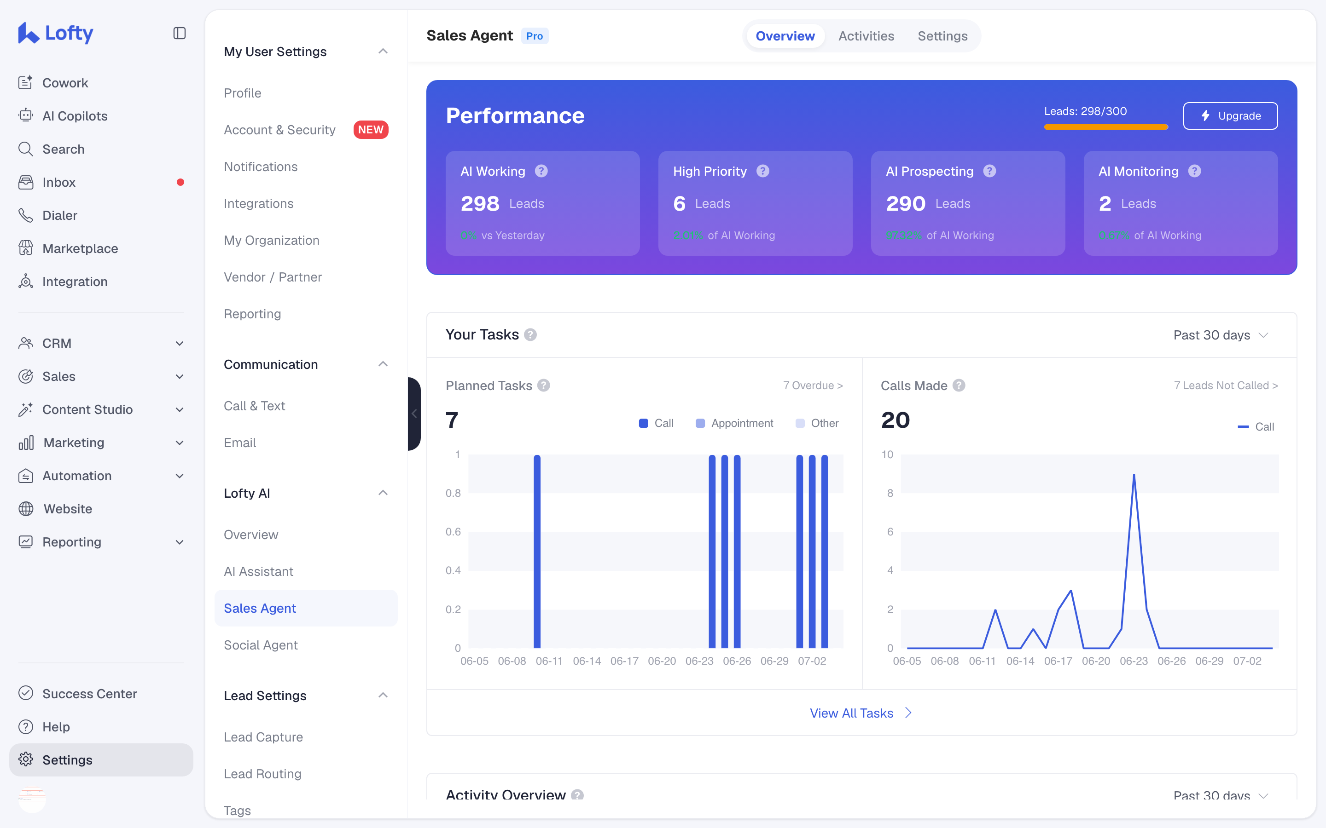Click the Automation icon

(x=26, y=476)
